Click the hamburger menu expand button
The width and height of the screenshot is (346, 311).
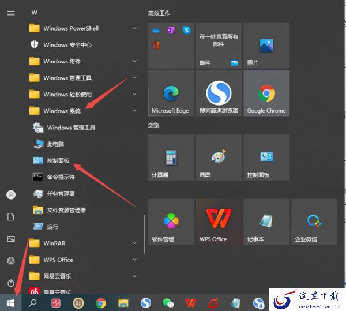point(11,13)
